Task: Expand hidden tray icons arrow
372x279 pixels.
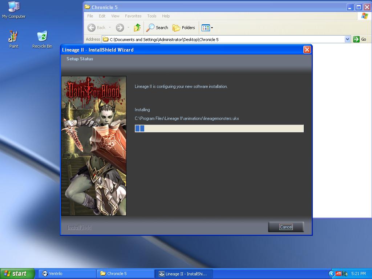Action: [x=332, y=274]
